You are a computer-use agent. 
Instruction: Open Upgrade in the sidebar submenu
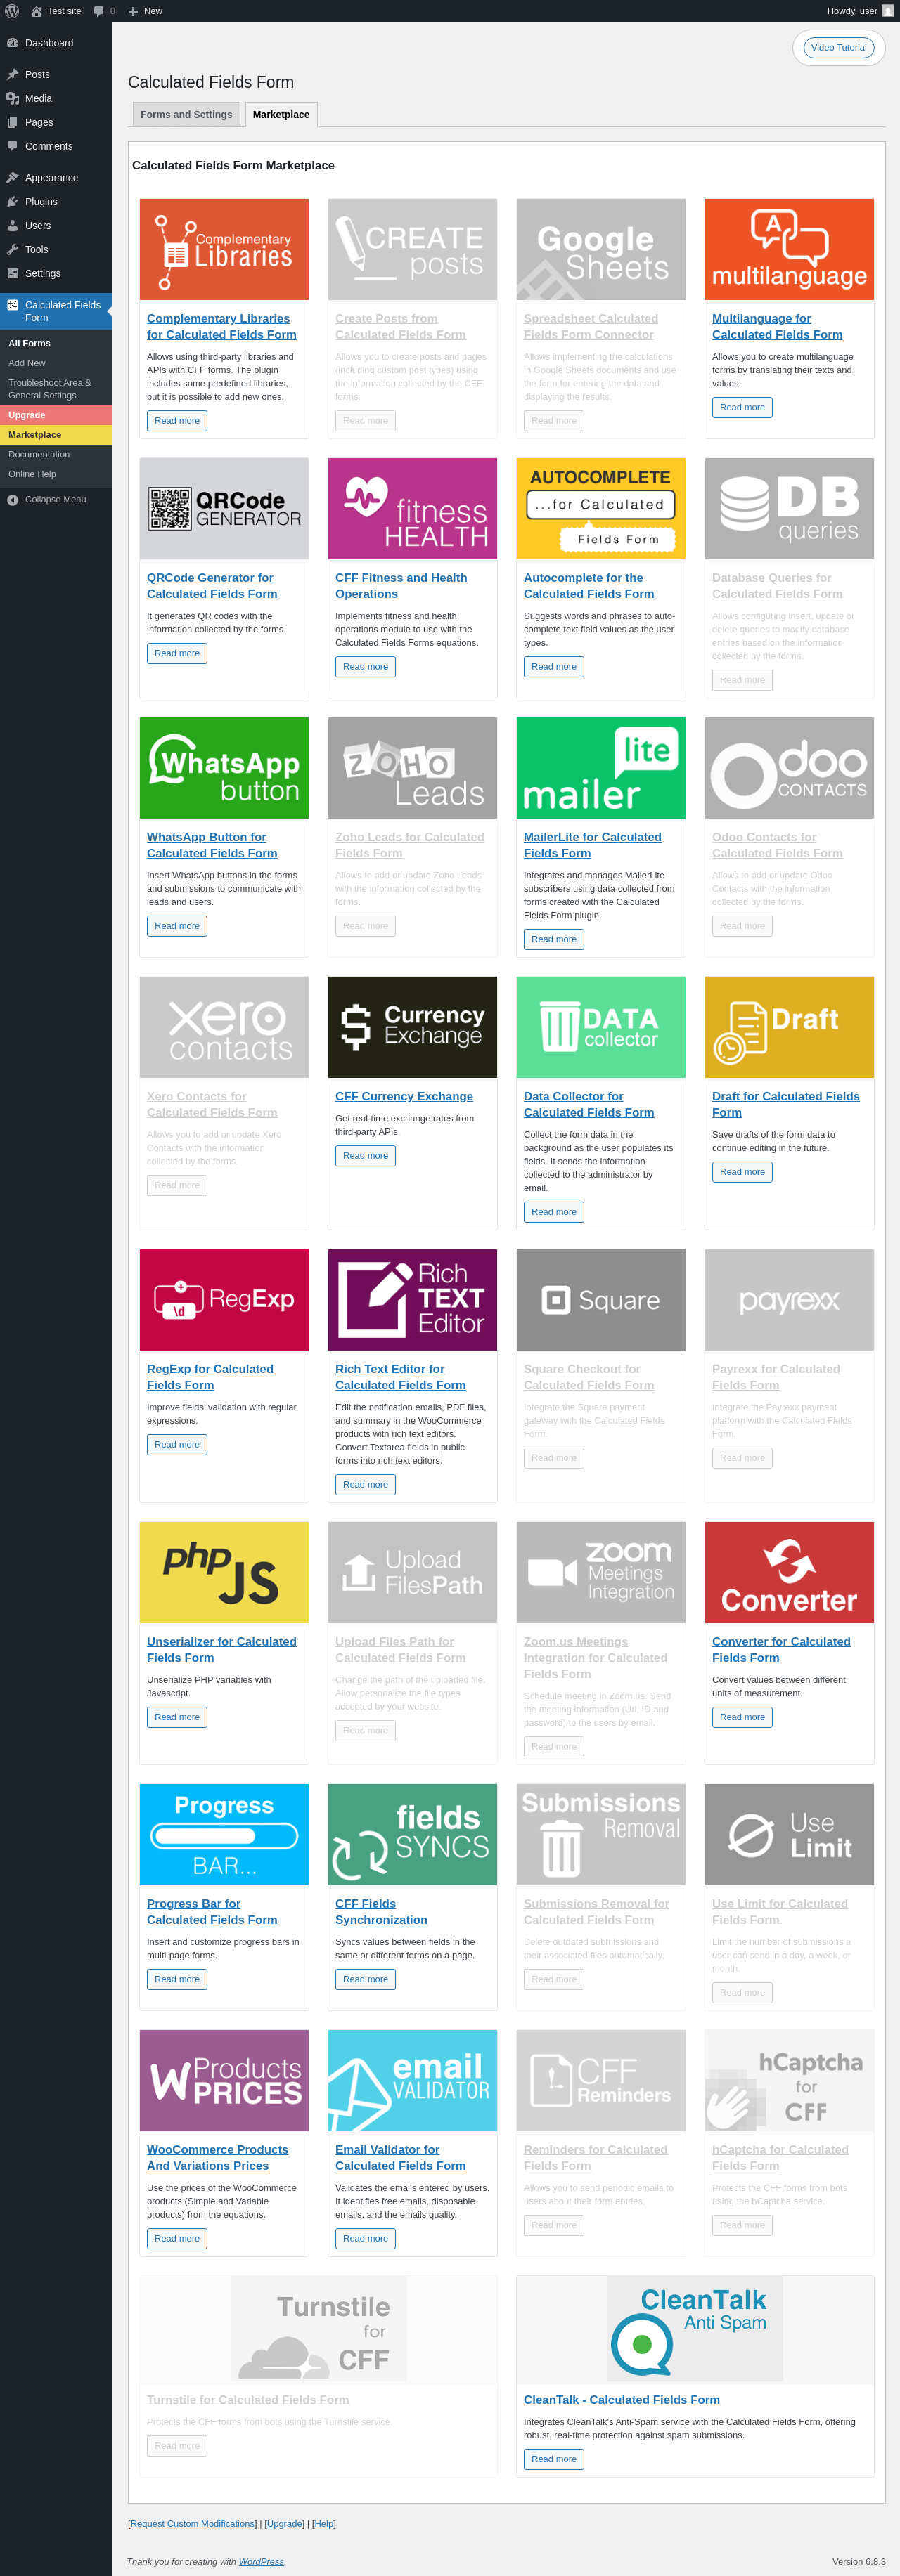pos(27,415)
